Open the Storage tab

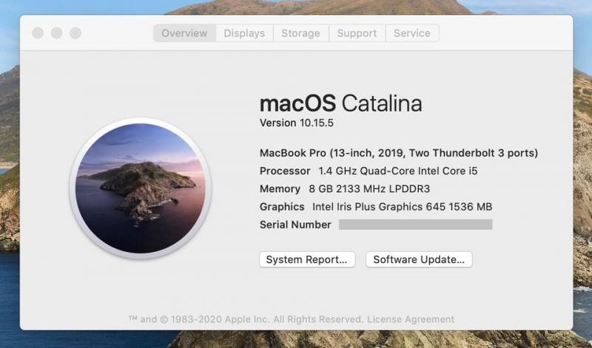tap(300, 33)
